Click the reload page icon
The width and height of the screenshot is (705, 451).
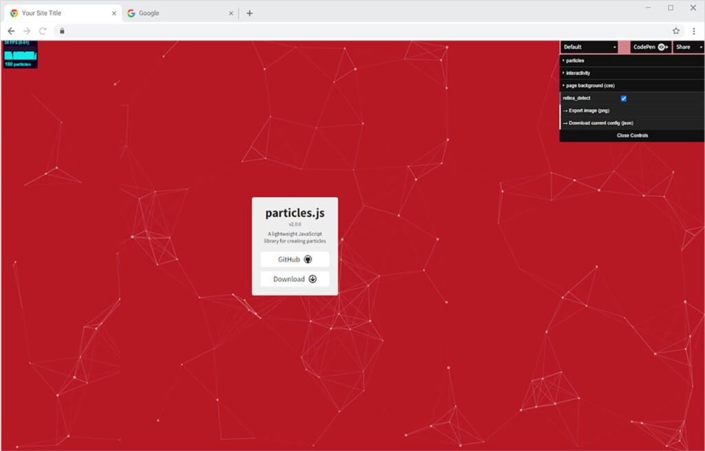43,31
